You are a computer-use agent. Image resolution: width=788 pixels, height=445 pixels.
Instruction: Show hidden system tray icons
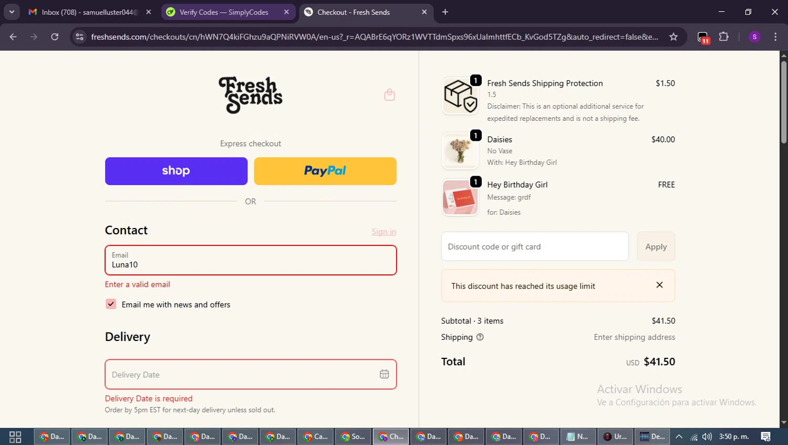(679, 437)
